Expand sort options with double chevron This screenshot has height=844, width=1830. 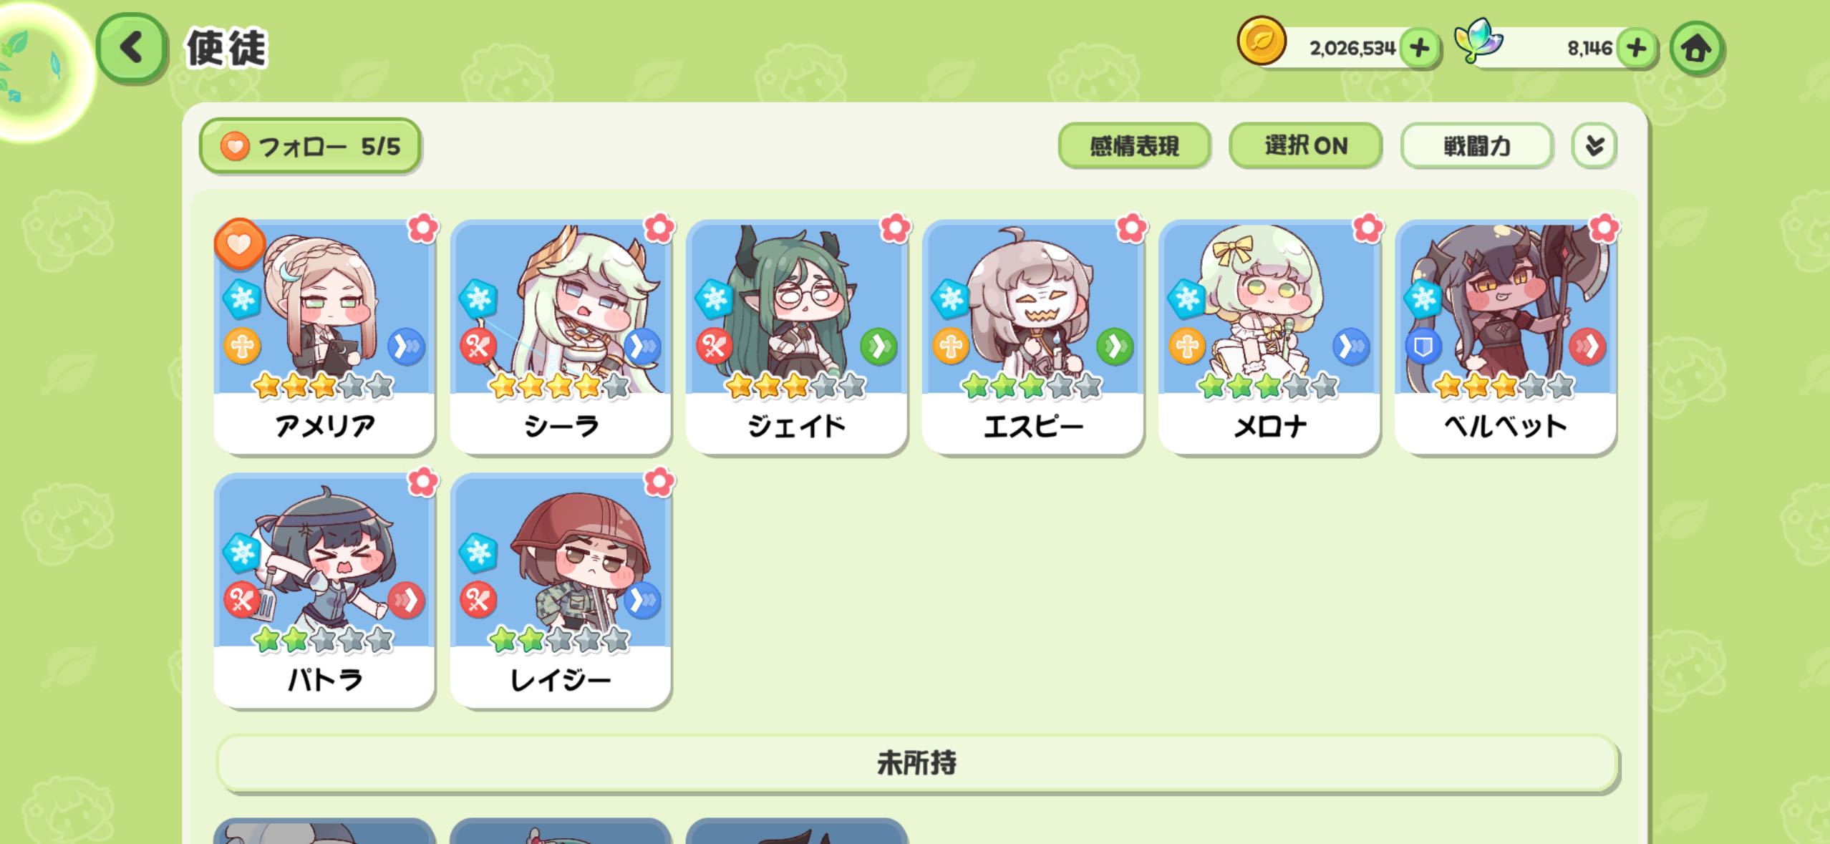[1594, 146]
